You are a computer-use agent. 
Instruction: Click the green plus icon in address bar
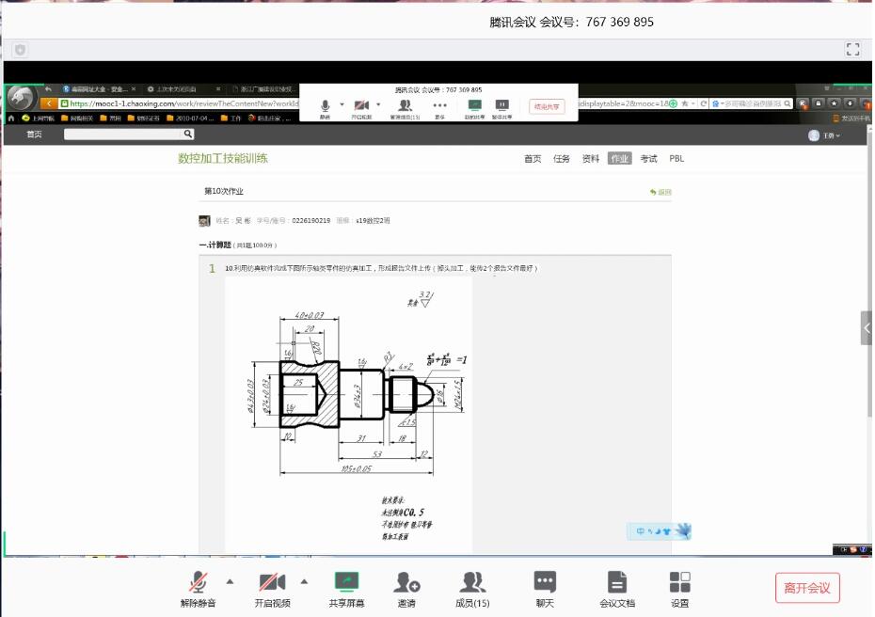[x=674, y=103]
